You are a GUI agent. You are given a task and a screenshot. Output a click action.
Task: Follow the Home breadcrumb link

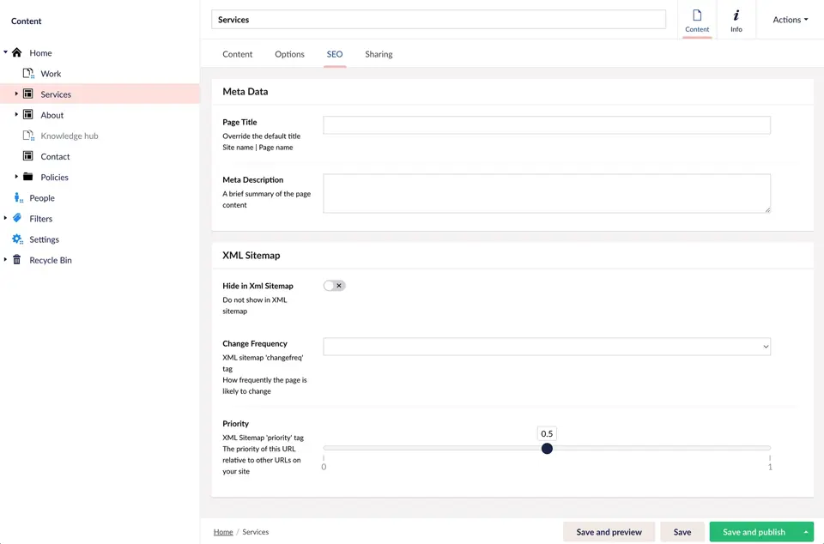click(x=223, y=531)
